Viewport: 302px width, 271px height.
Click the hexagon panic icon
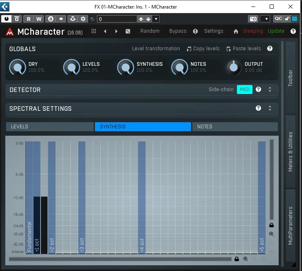tap(195, 31)
